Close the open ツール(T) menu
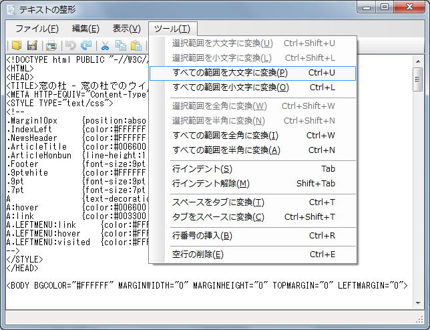Viewport: 430px width, 330px height. 173,29
